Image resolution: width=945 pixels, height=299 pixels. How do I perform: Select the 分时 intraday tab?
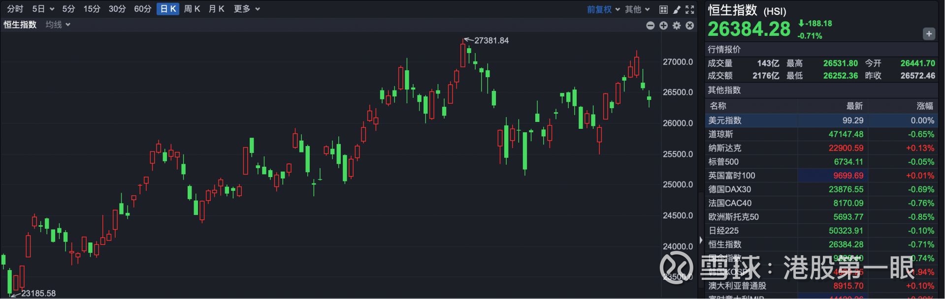(x=15, y=9)
